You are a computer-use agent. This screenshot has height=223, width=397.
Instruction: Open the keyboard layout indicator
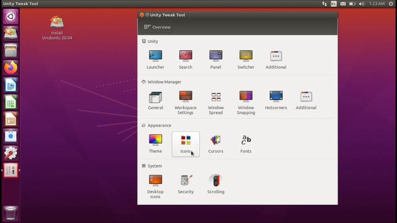(x=334, y=4)
